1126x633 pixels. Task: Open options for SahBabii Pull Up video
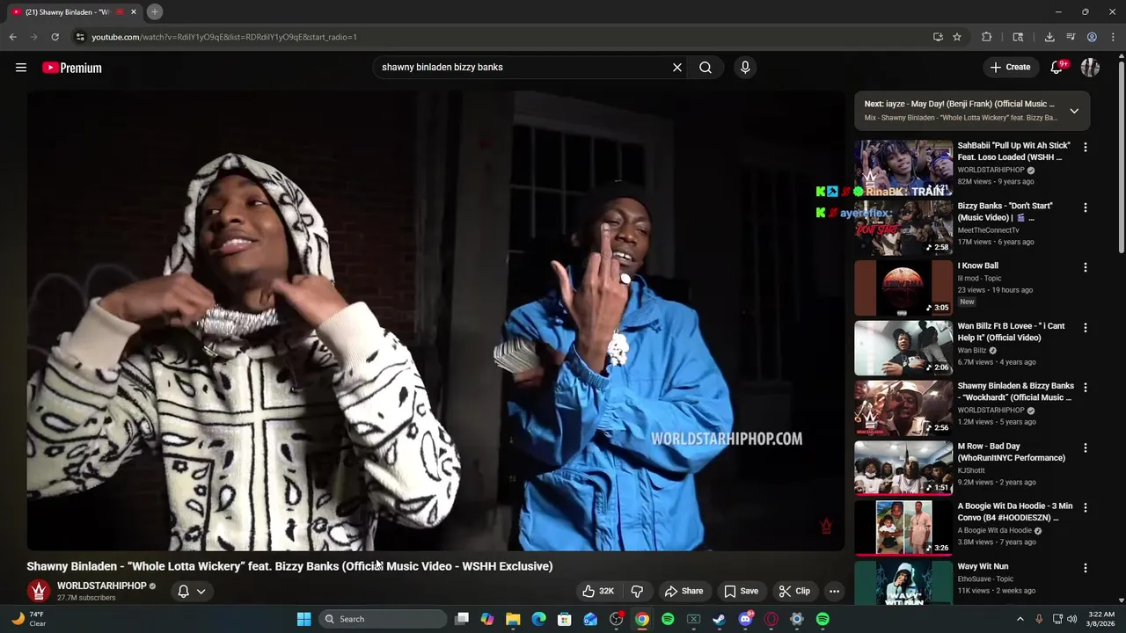point(1085,148)
